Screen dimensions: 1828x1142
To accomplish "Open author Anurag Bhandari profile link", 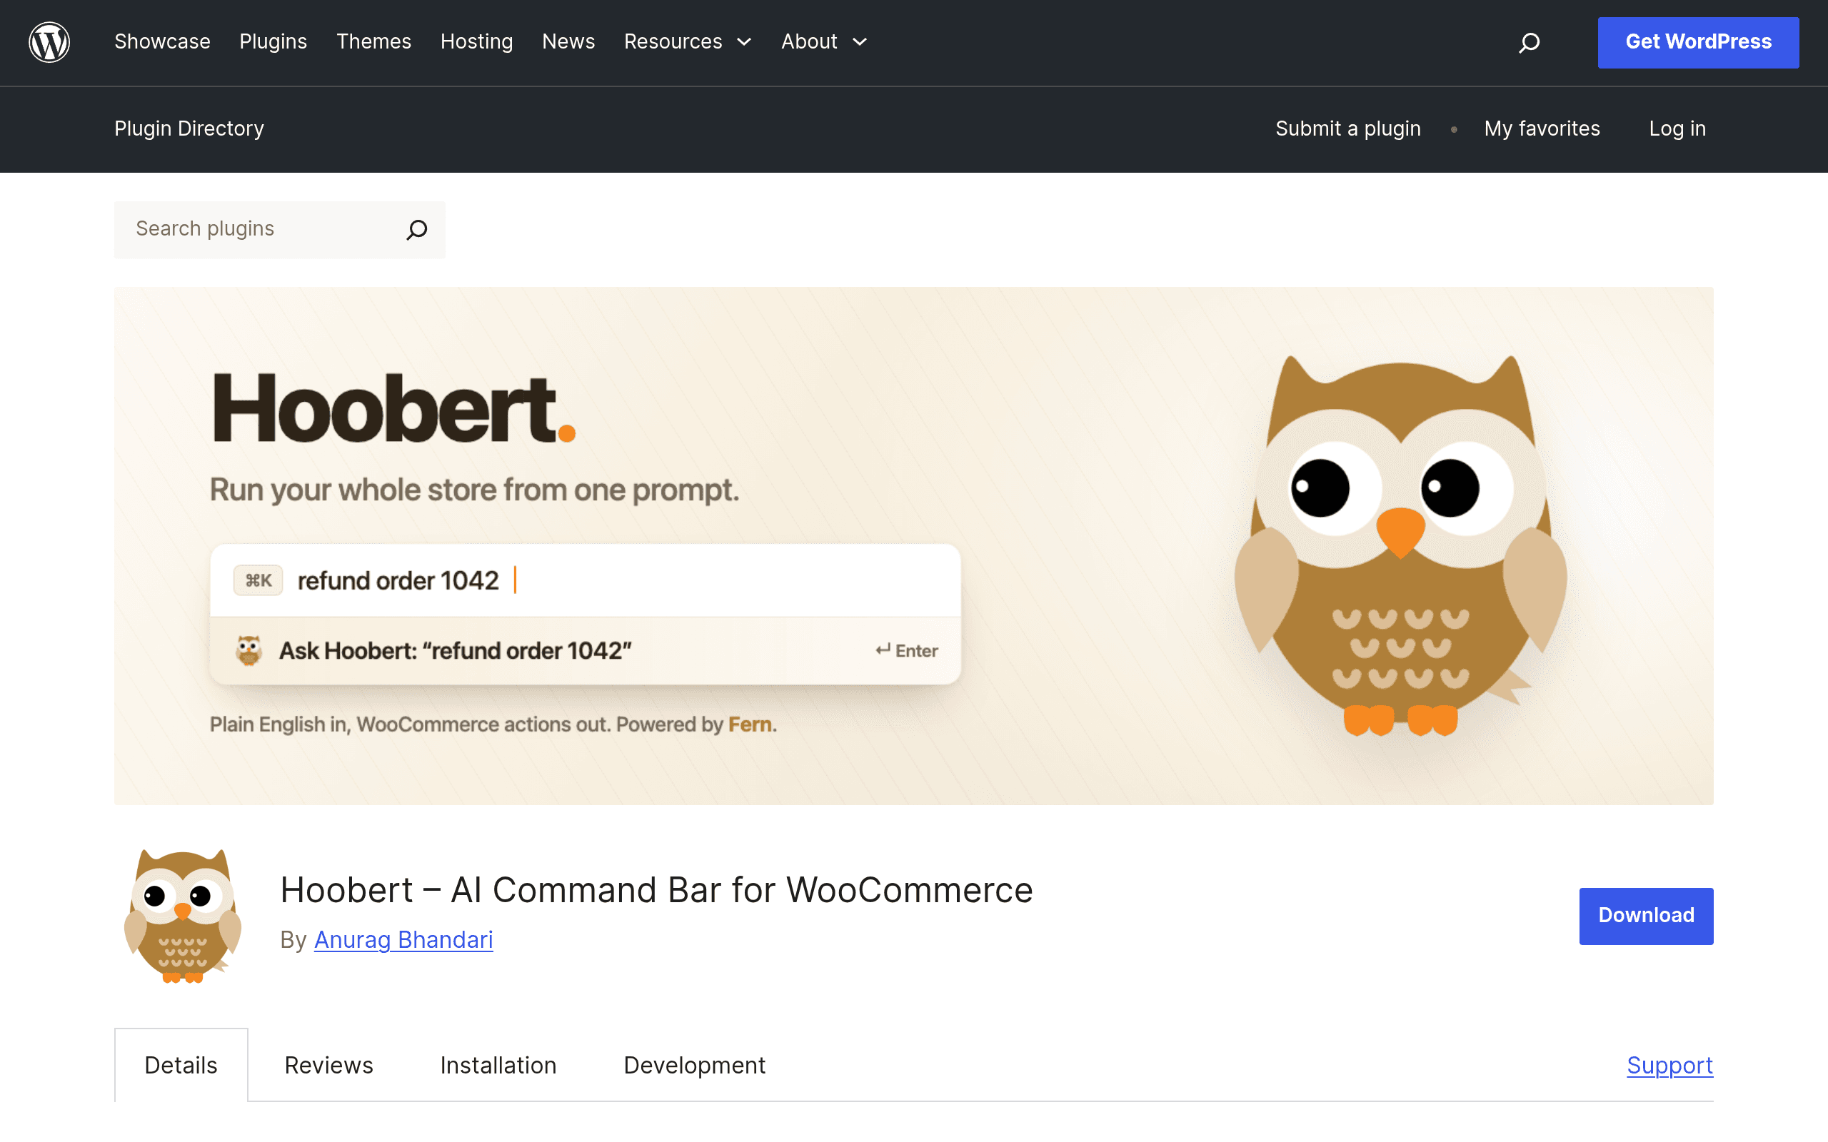I will coord(403,939).
